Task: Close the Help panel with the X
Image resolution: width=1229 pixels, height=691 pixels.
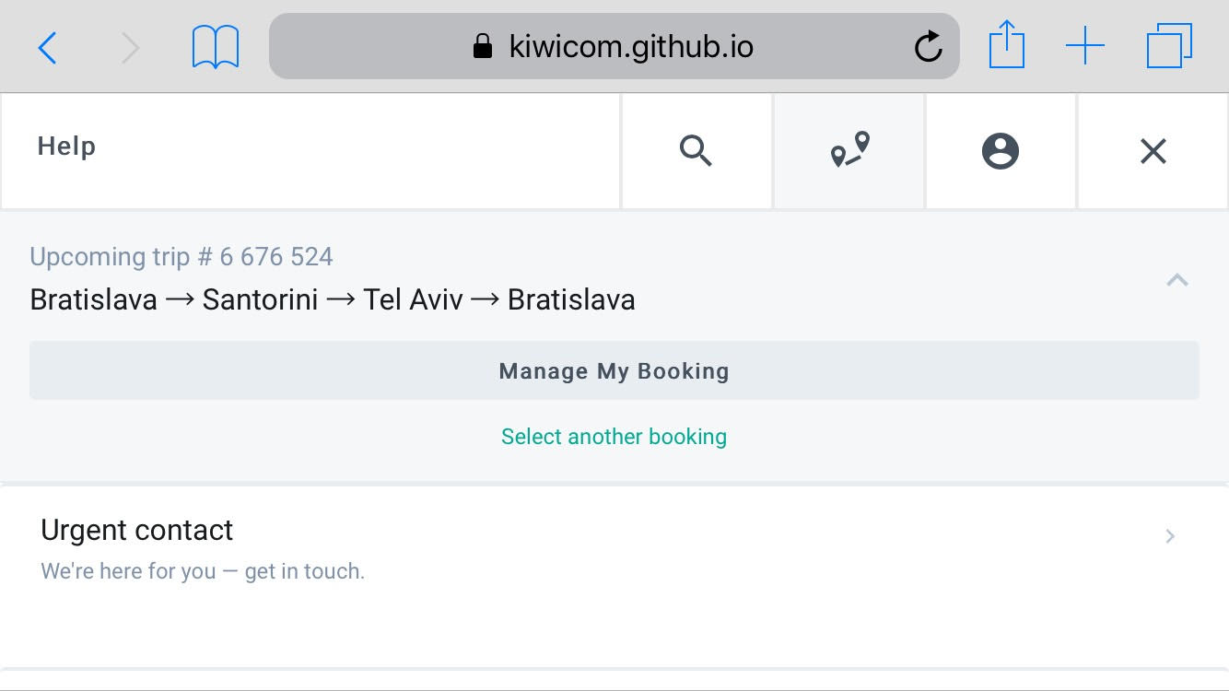Action: [1153, 150]
